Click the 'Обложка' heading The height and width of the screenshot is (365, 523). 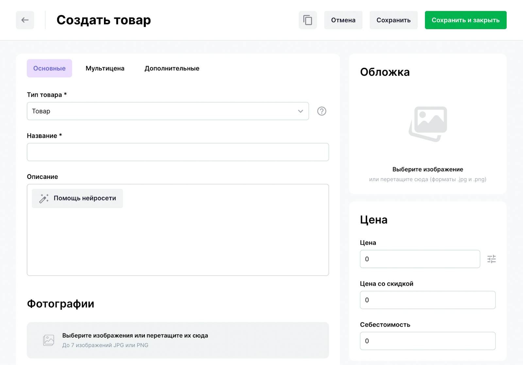click(x=385, y=72)
